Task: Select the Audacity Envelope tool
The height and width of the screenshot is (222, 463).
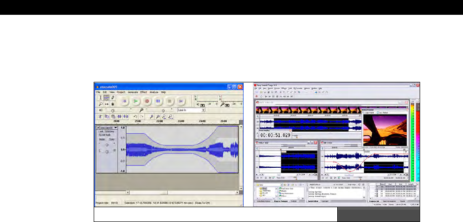Action: (107, 98)
